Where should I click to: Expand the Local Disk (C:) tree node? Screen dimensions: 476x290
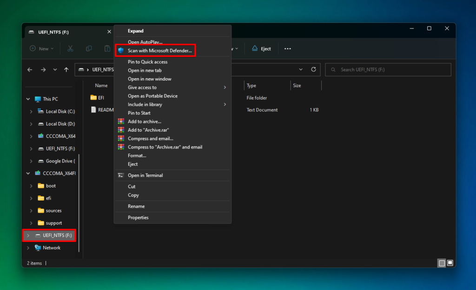(31, 112)
